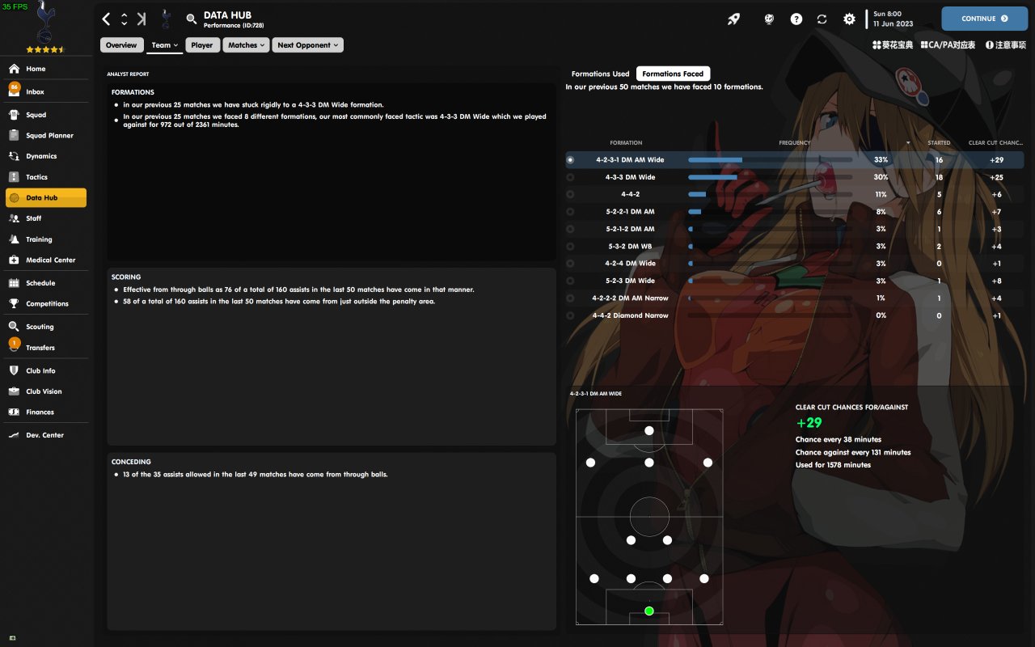Screen dimensions: 1035x647
Task: Select the 4-2-4 DM Wide radio button
Action: (x=570, y=264)
